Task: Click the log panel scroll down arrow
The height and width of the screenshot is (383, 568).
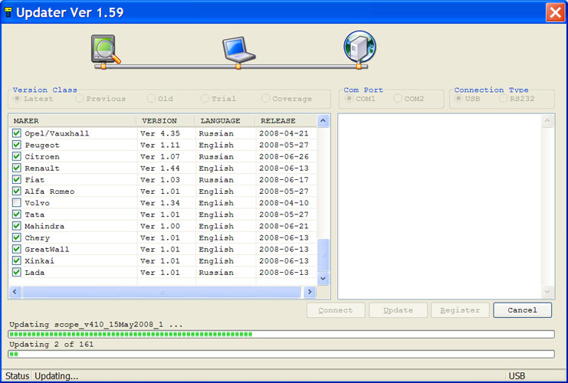Action: (x=547, y=291)
